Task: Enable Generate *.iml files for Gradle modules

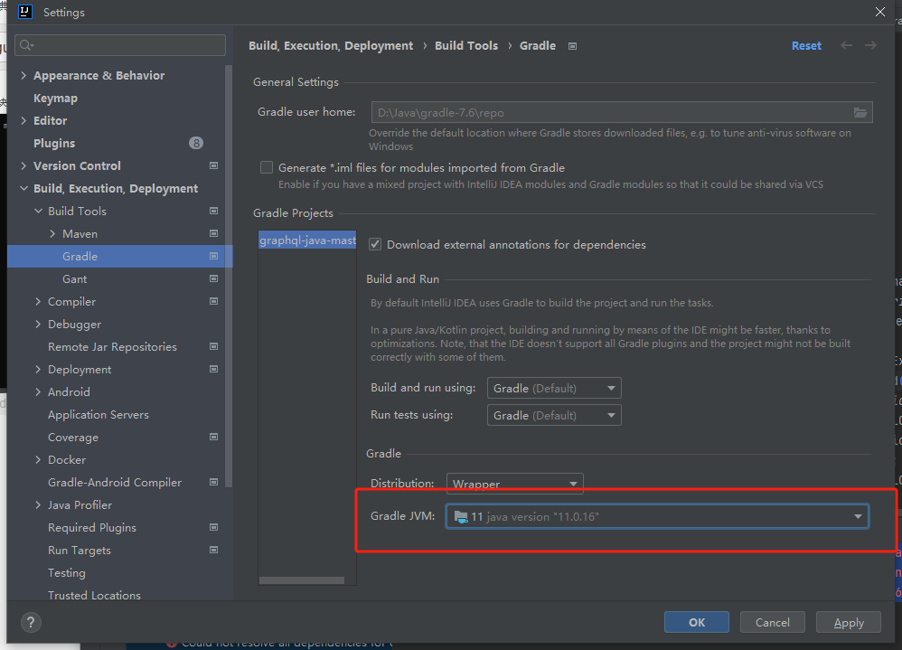Action: (267, 167)
